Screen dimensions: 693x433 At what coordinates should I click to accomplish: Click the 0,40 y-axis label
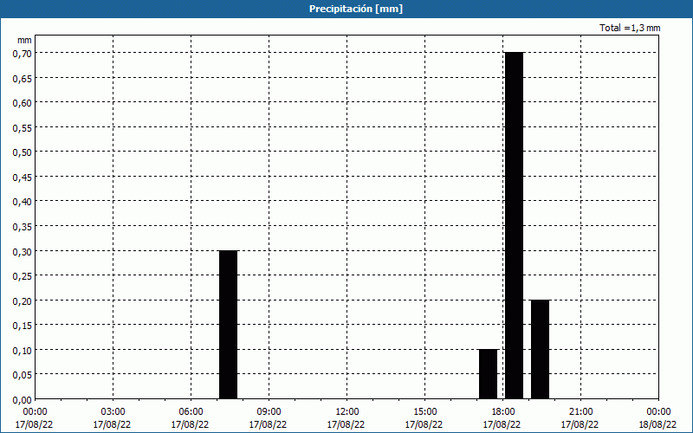click(24, 202)
